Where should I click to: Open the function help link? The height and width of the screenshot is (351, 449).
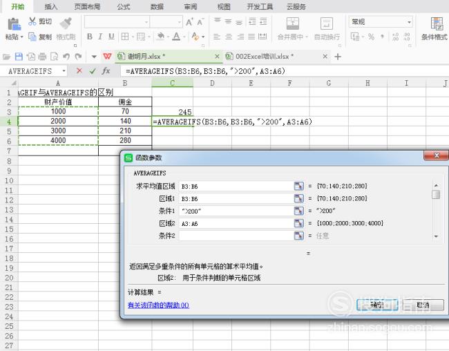coord(158,305)
